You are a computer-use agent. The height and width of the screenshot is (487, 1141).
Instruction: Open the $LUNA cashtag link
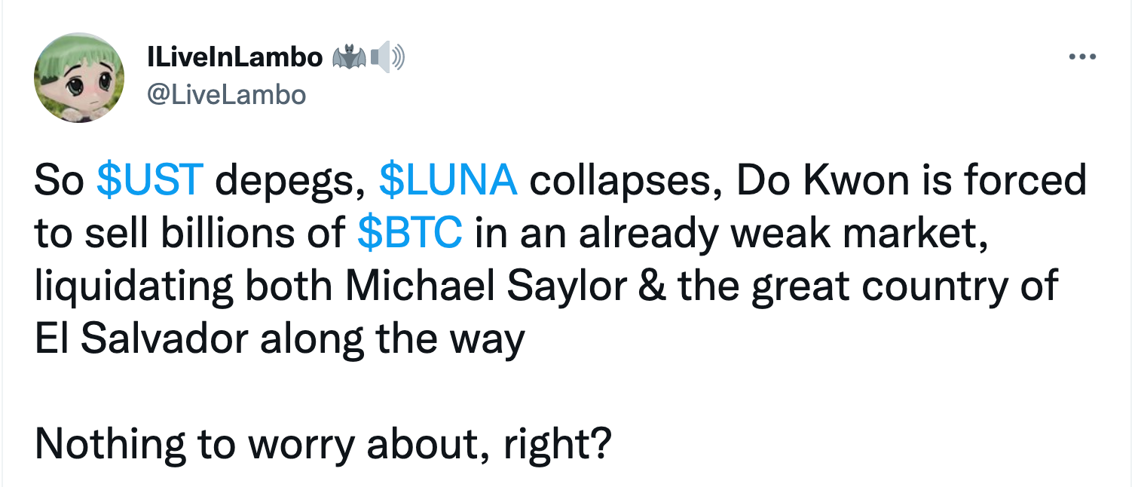click(x=448, y=181)
